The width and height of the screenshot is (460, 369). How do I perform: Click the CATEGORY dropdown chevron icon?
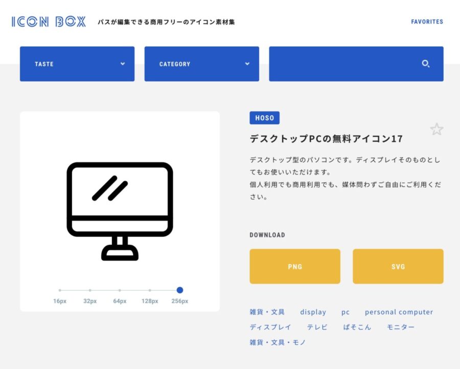coord(246,63)
